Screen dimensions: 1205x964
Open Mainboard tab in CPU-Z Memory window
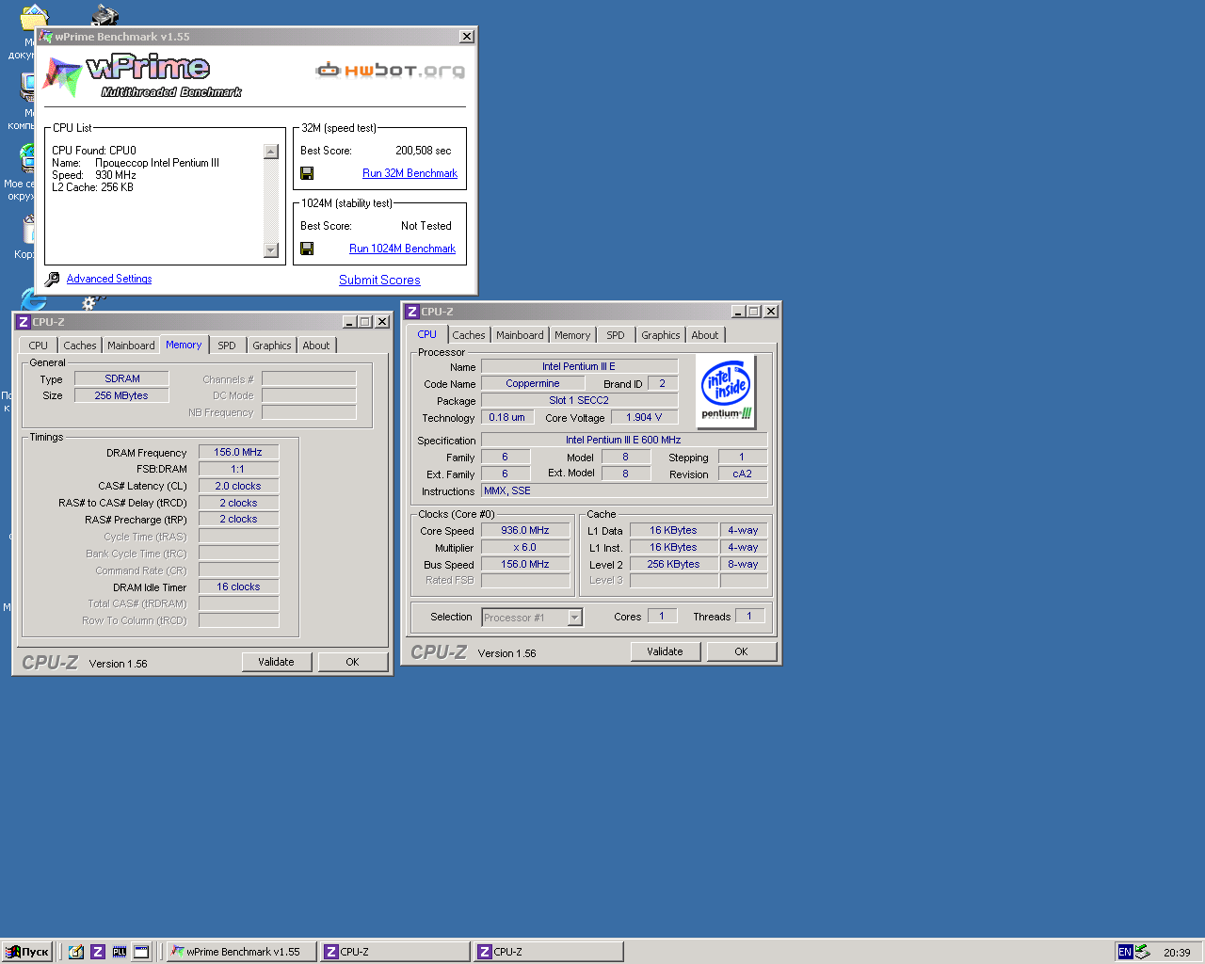131,345
